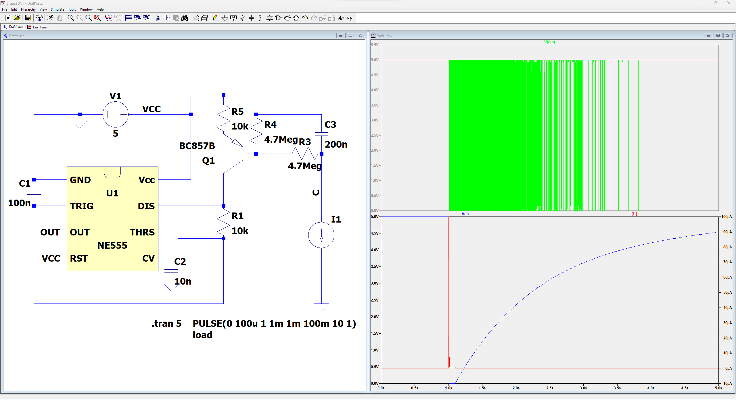This screenshot has width=736, height=400.
Task: Click the Halt hand icon in toolbar
Action: [x=59, y=18]
